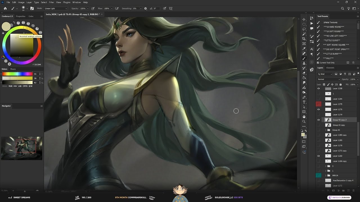
Task: Choose **LITTLE CLOUD** tool preset
Action: coord(332,40)
